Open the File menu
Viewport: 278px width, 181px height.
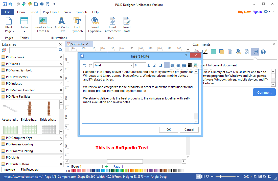[x=7, y=12]
